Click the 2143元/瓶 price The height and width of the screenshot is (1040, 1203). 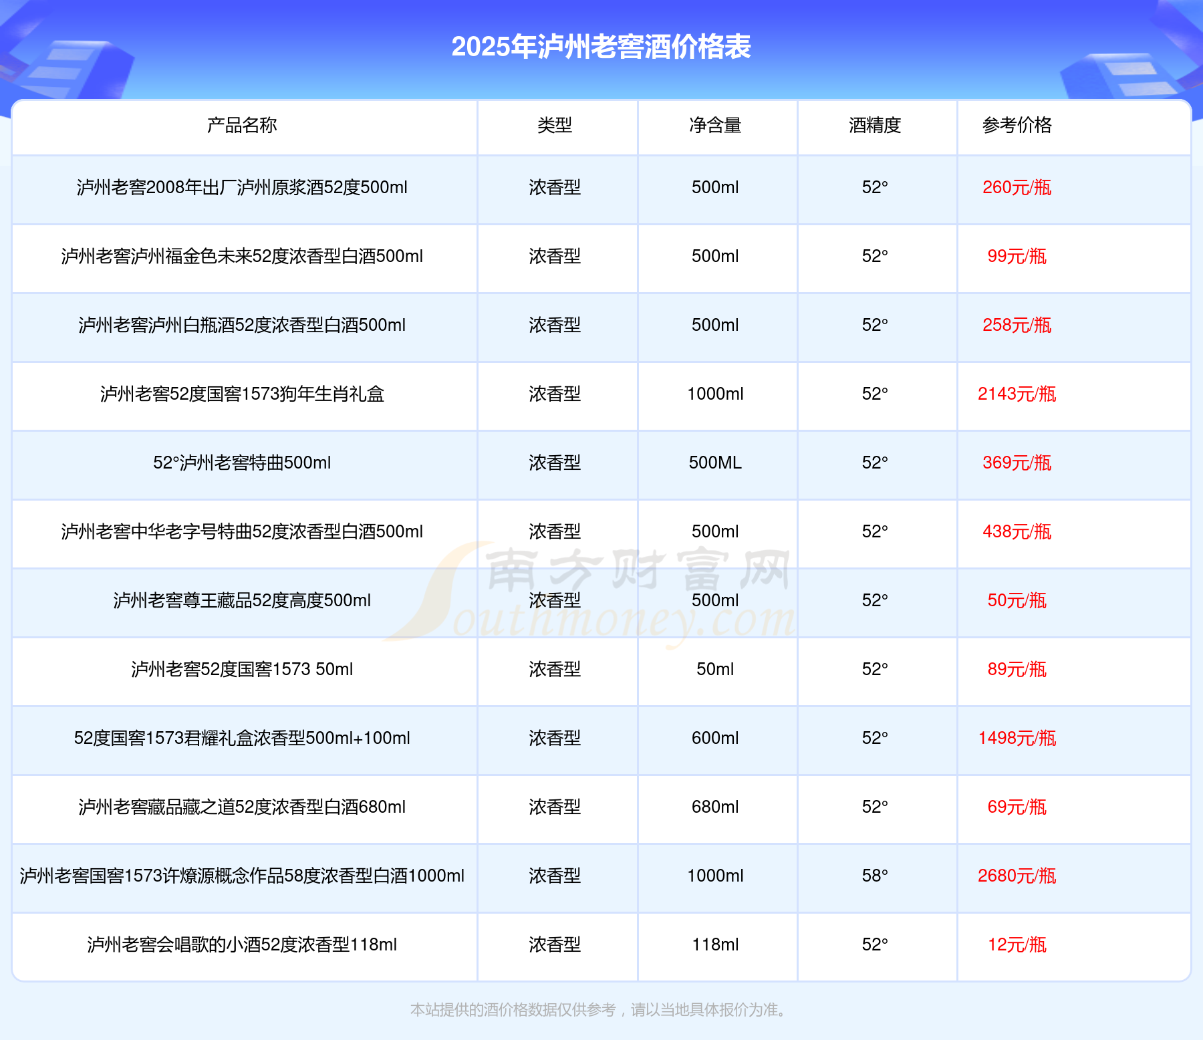click(1017, 394)
